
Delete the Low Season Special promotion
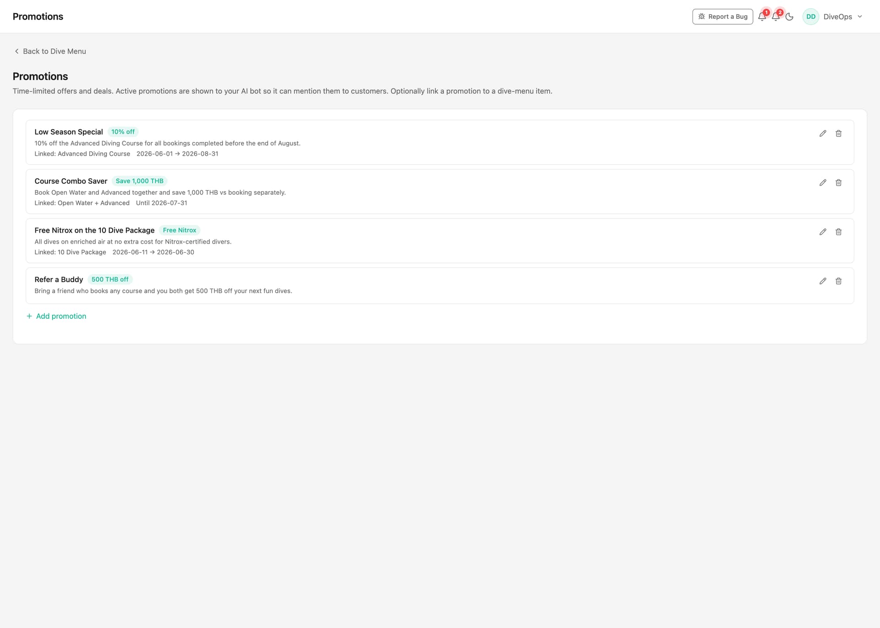[838, 133]
